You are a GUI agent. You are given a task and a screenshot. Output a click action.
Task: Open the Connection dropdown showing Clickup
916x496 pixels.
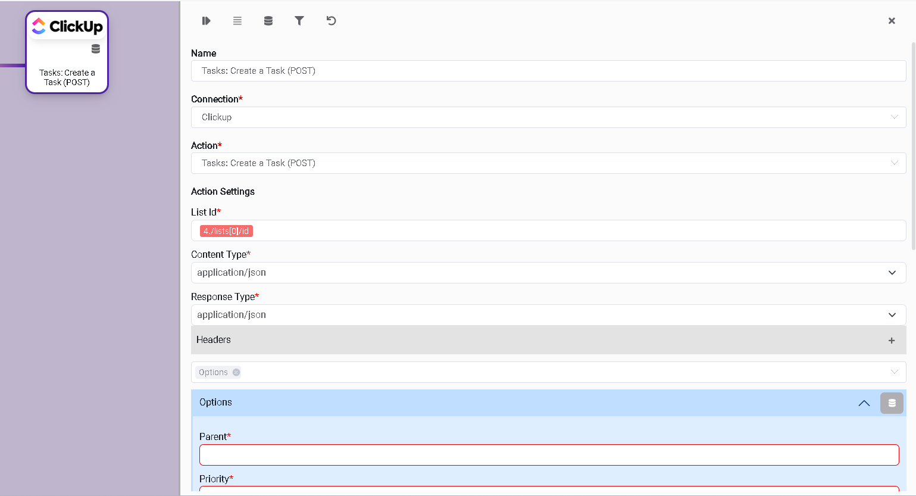coord(548,117)
